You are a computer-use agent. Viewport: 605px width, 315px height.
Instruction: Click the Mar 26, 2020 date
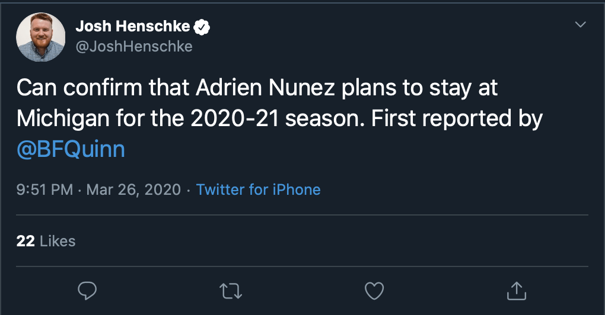pyautogui.click(x=133, y=190)
